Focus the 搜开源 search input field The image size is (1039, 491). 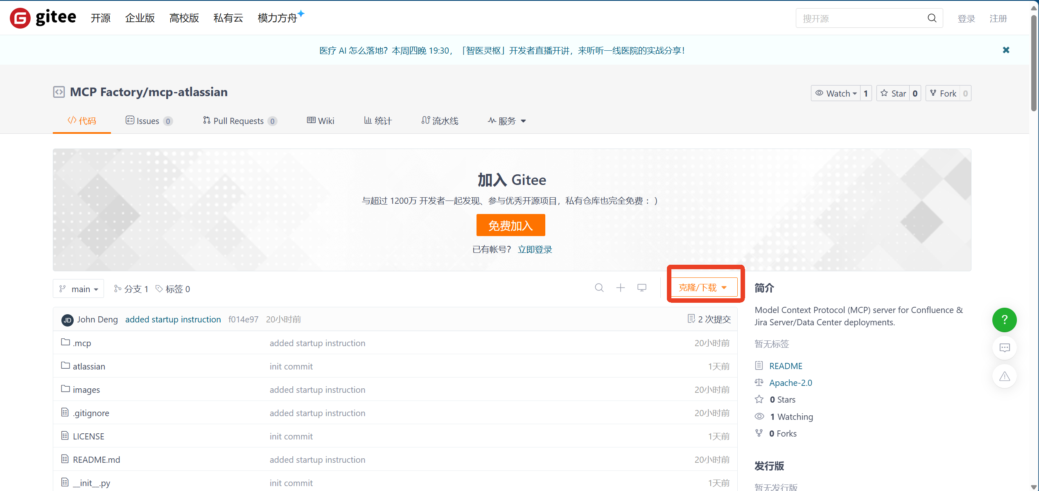(860, 18)
